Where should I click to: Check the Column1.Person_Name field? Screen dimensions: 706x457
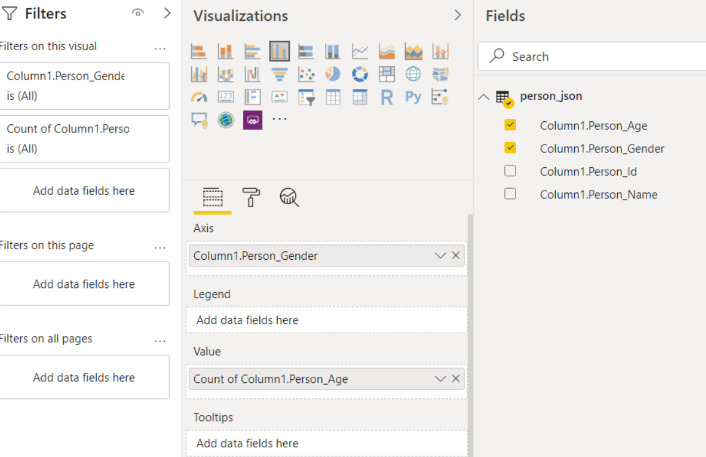point(510,194)
